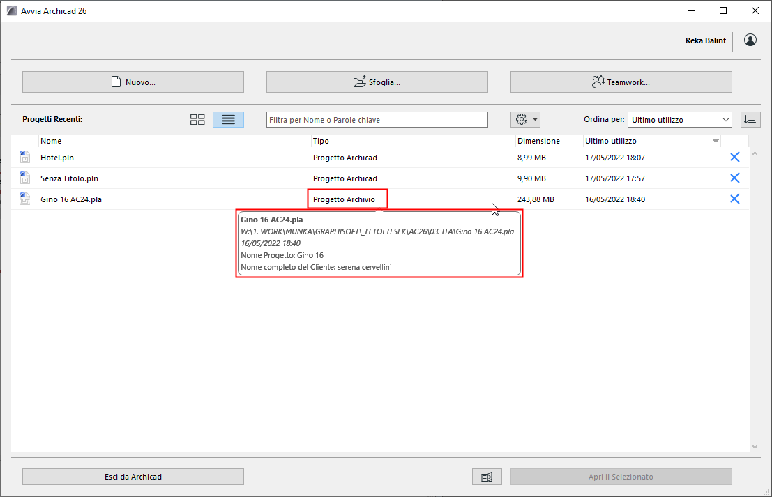Expand the Ordina per Ultimo utilizzo combo box

point(679,120)
